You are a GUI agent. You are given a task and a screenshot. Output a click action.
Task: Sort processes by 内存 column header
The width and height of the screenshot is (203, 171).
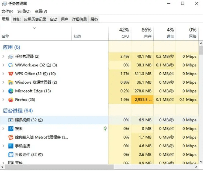point(142,33)
